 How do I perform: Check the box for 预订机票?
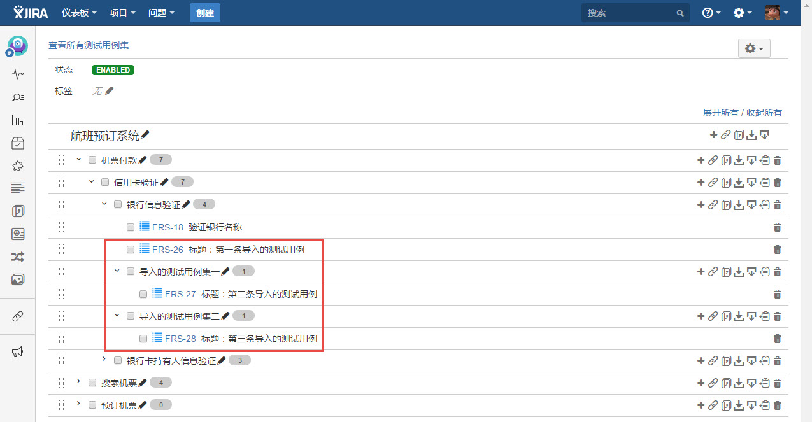pos(92,405)
